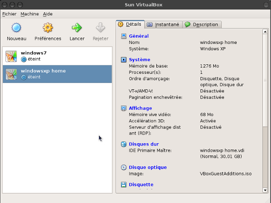Click the Système chip icon
Screen dimensions: 271x203
tap(124, 60)
